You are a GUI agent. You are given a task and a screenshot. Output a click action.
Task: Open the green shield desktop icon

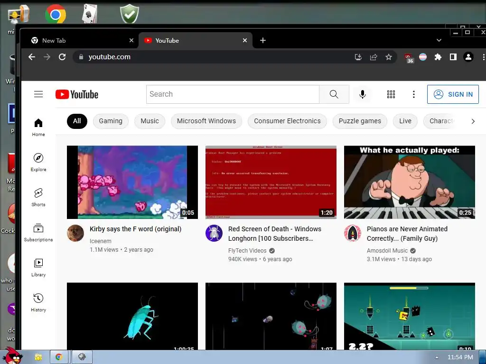pos(130,14)
